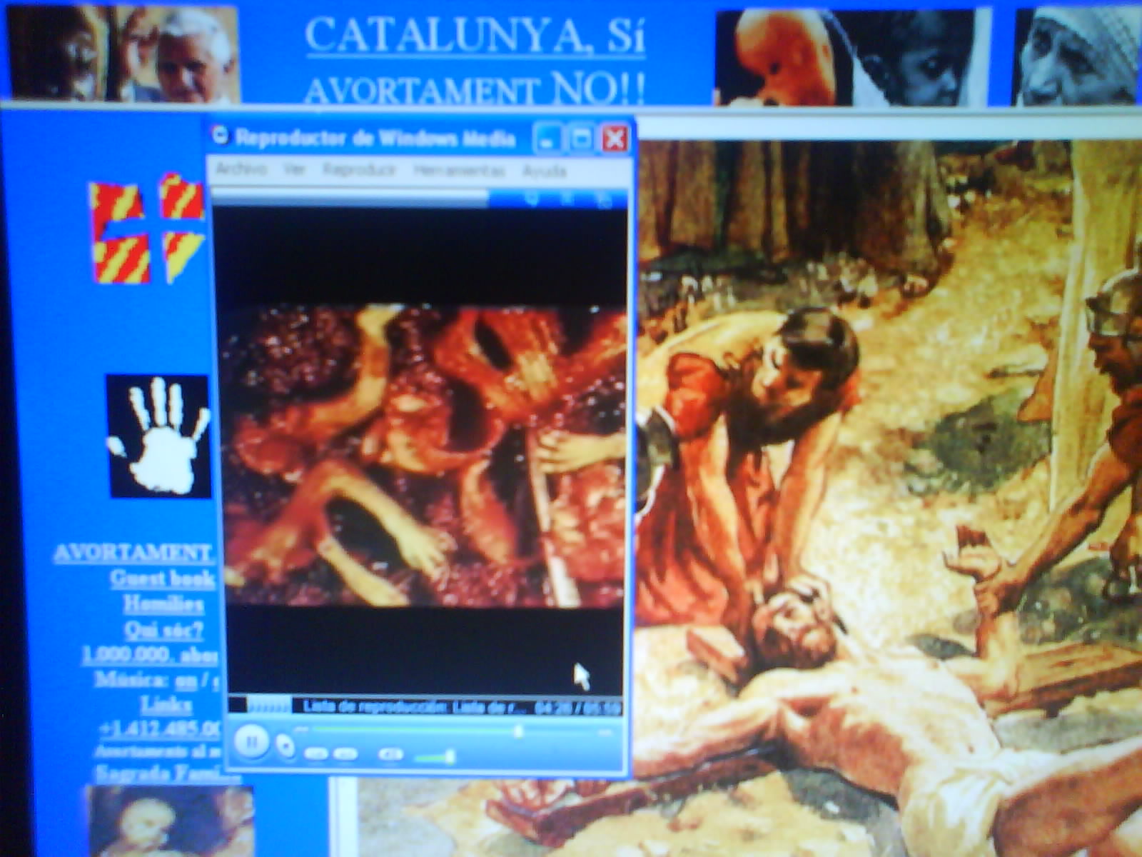Viewport: 1142px width, 857px height.
Task: Pause playback in Windows Media Player
Action: pyautogui.click(x=251, y=741)
